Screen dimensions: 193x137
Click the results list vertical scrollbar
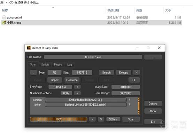click(x=139, y=106)
